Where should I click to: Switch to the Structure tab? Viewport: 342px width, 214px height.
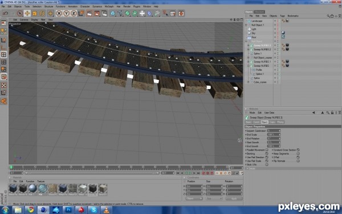tap(259, 12)
